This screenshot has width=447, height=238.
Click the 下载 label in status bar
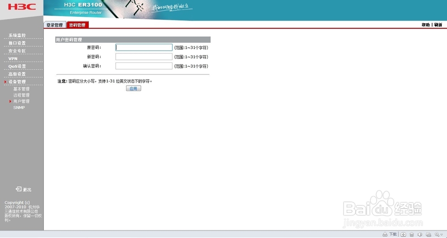[393, 234]
